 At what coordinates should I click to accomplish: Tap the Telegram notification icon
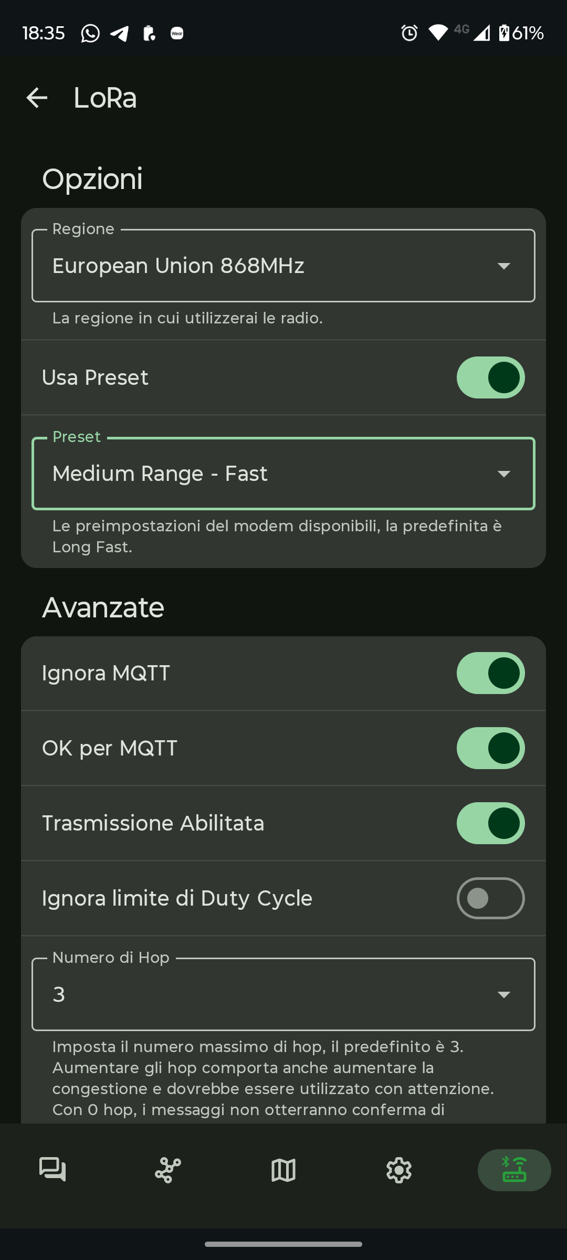tap(120, 34)
